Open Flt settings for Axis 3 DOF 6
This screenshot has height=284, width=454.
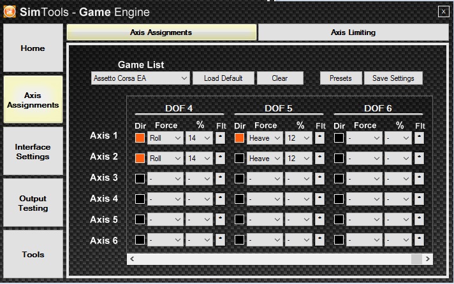click(419, 178)
